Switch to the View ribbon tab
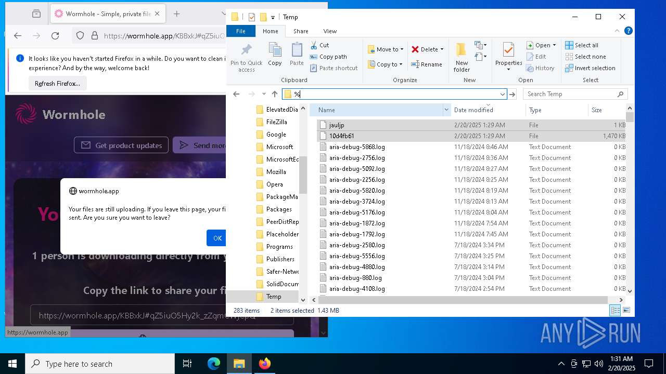Screen dimensions: 666x374 point(330,31)
